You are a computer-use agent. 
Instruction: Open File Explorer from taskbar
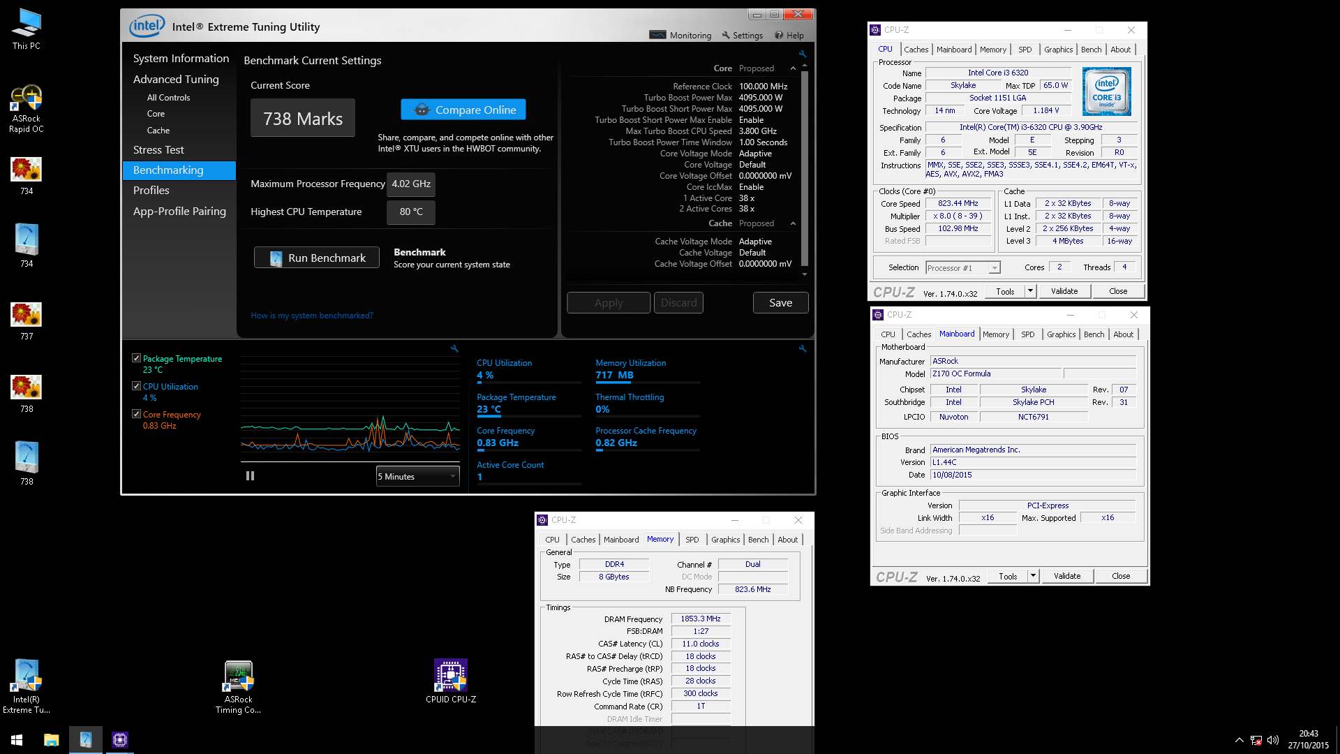pos(51,740)
